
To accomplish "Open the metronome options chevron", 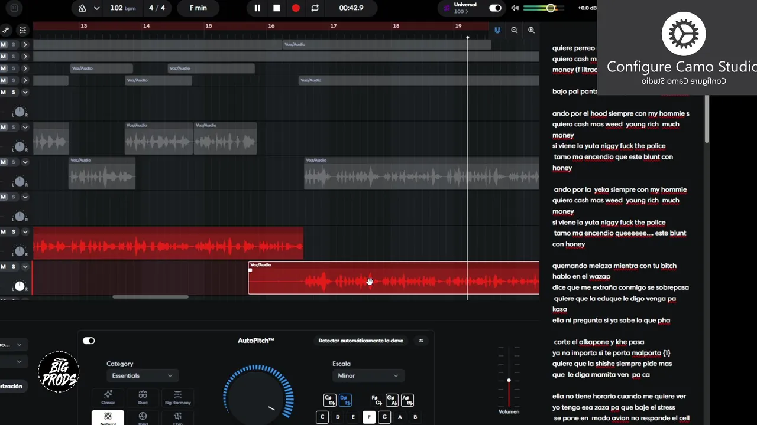I will click(96, 8).
